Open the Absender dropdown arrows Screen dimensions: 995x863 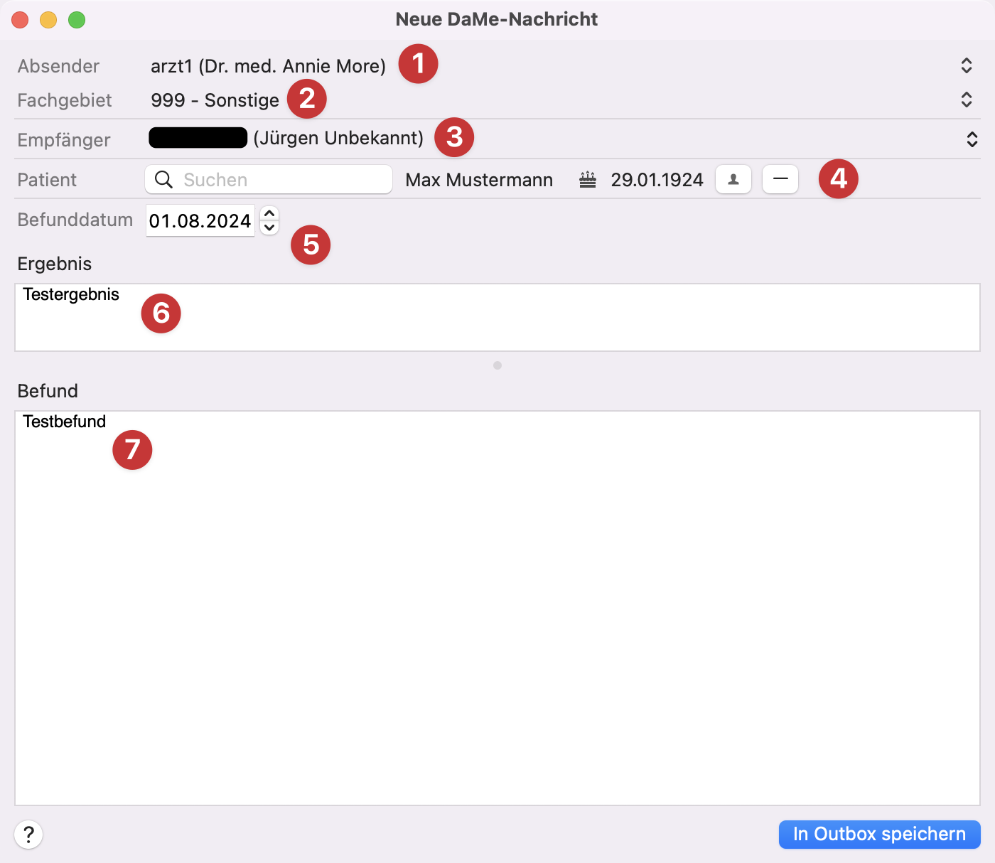[x=967, y=65]
